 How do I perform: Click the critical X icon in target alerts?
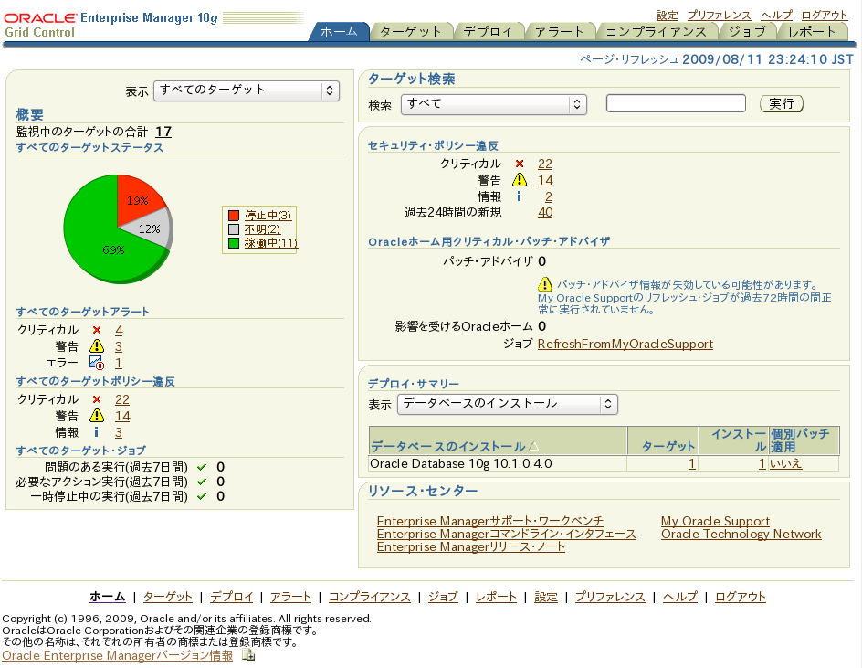tap(97, 330)
